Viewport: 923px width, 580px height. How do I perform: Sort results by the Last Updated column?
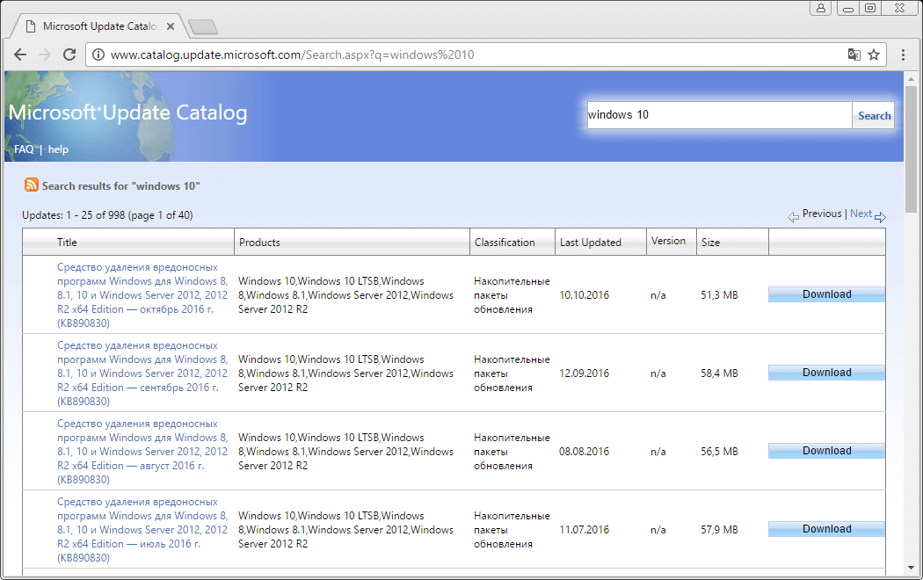[x=590, y=242]
